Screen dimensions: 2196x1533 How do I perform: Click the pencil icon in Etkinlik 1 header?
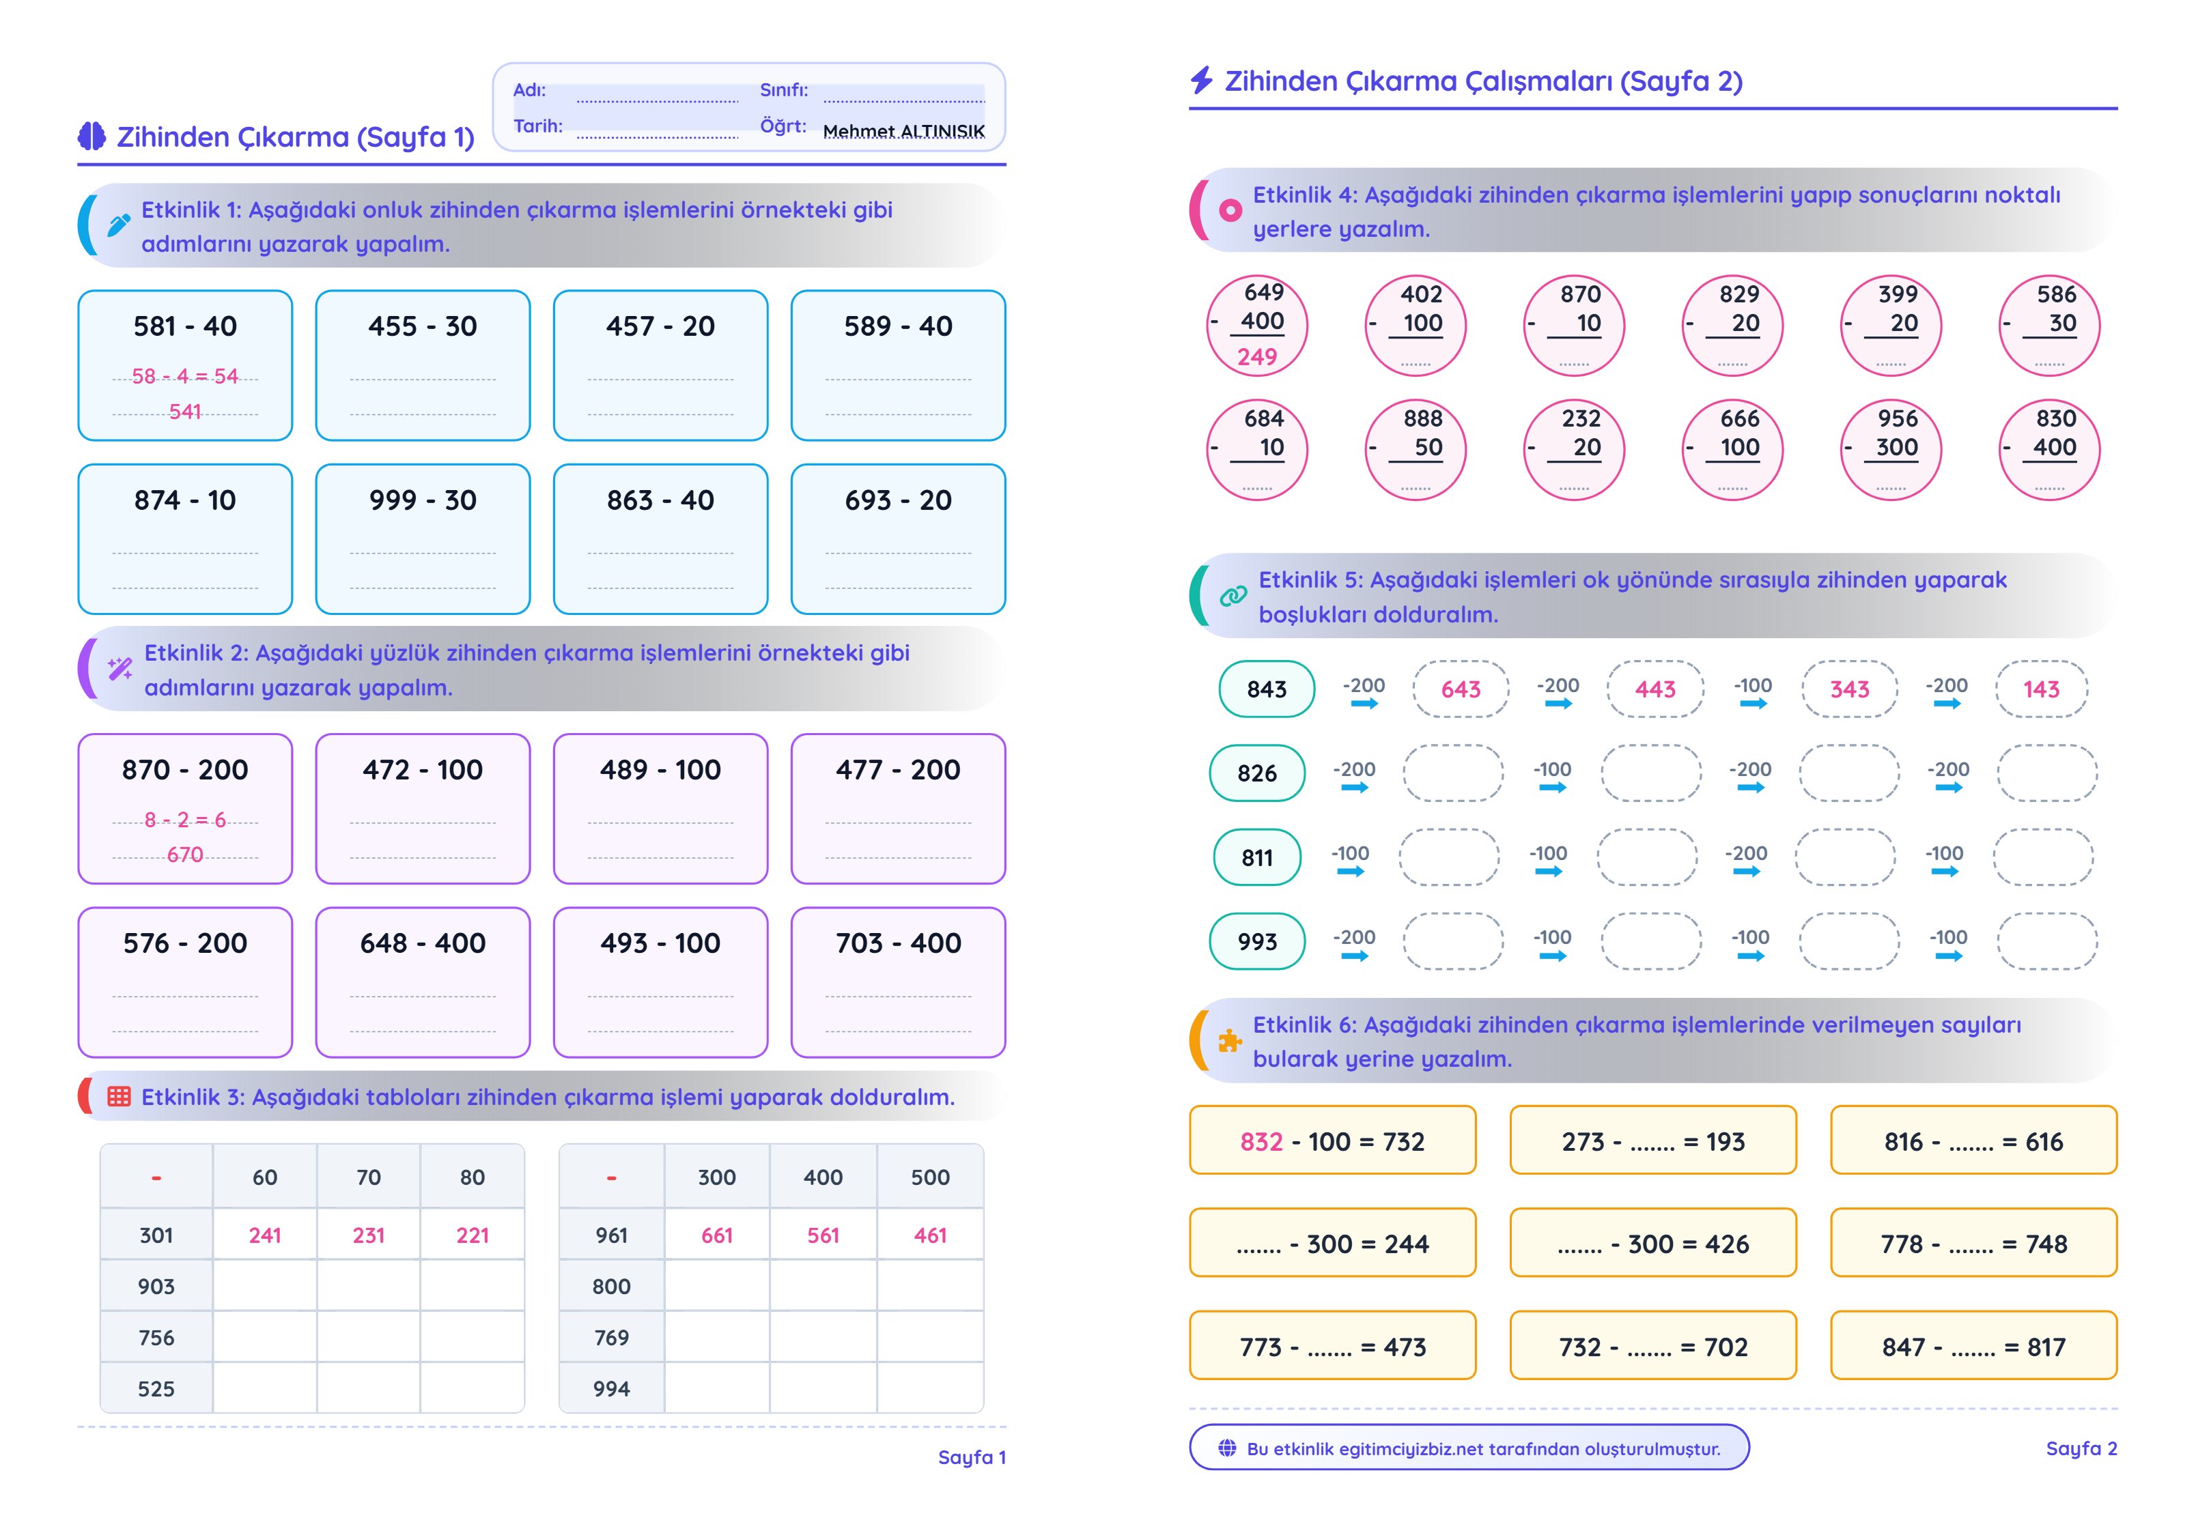coord(119,225)
